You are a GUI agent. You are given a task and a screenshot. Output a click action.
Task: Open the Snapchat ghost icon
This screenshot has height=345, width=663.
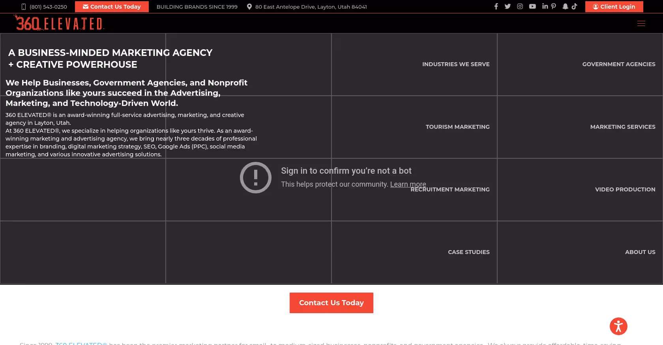[x=565, y=6]
